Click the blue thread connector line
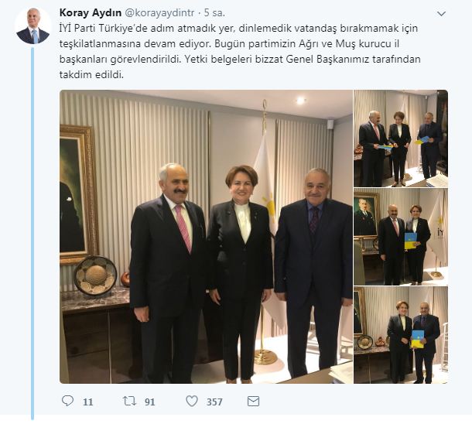 point(32,233)
